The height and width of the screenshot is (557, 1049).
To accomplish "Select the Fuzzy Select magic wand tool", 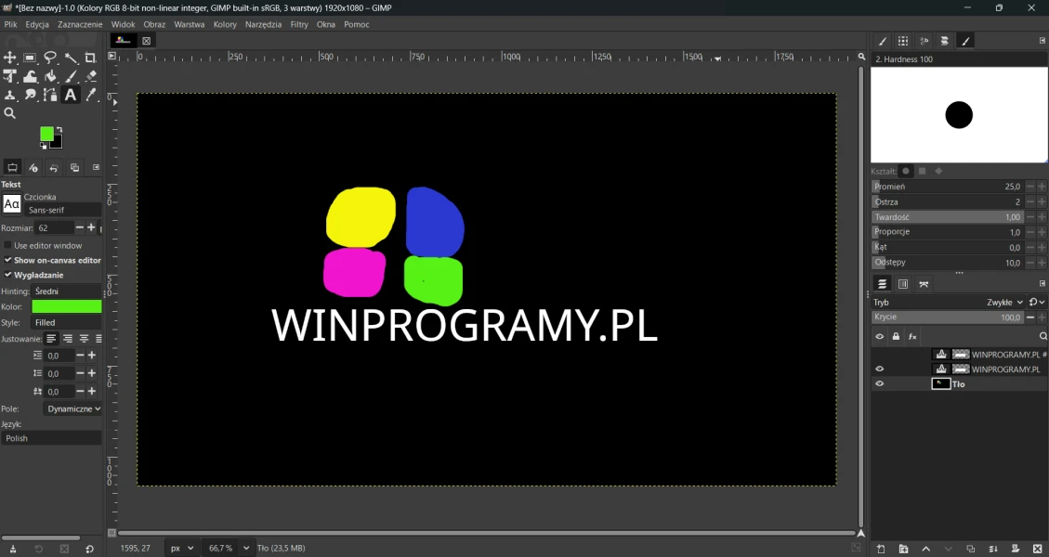I will tap(71, 58).
